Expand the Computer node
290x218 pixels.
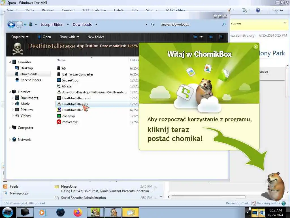coord(10,127)
